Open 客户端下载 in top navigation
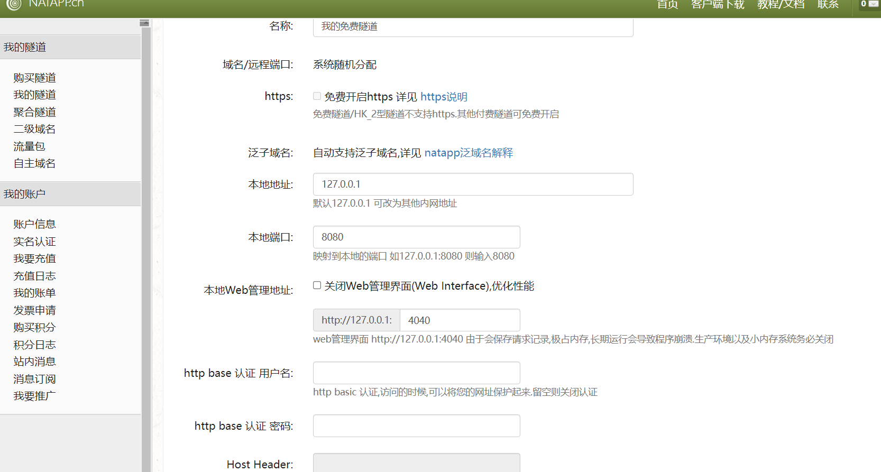This screenshot has height=472, width=881. pyautogui.click(x=718, y=4)
